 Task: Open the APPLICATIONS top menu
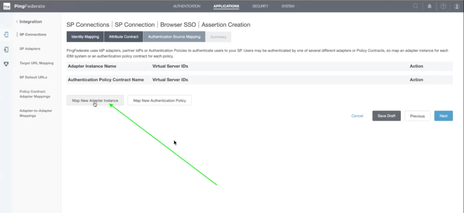226,6
